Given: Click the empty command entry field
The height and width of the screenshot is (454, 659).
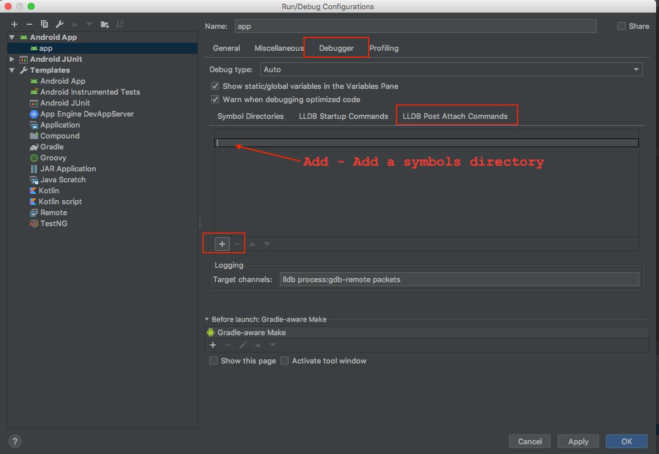Looking at the screenshot, I should pos(426,143).
